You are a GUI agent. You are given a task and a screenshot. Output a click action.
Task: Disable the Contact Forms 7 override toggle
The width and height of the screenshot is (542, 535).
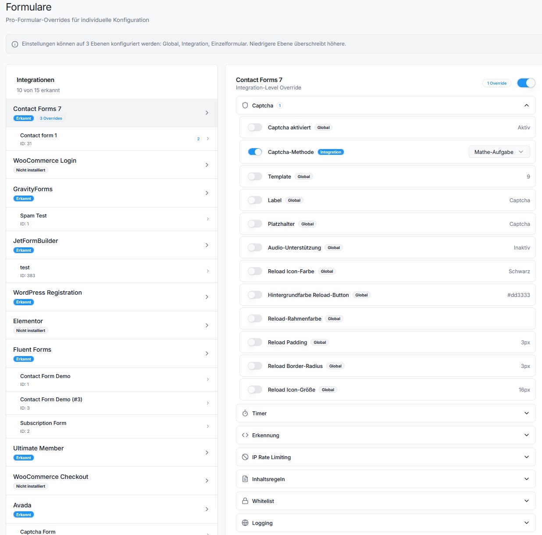[526, 83]
